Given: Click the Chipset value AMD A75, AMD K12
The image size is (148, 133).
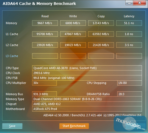Looking at the screenshot, I should coord(87,104).
